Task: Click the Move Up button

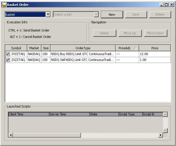Action: point(129,33)
